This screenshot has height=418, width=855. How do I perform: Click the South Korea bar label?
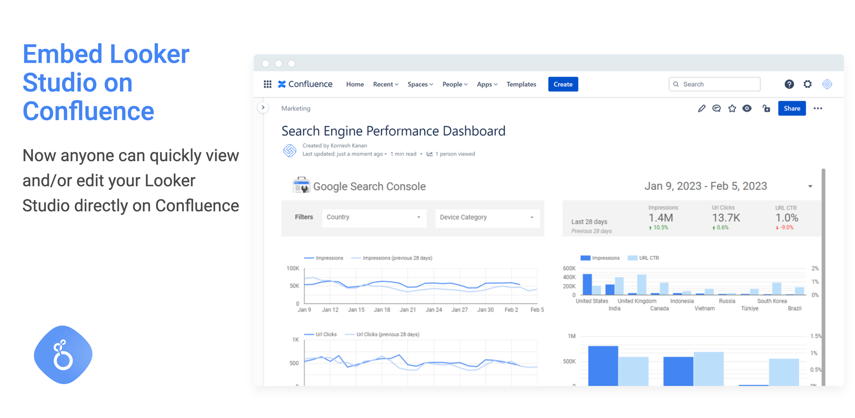point(772,301)
